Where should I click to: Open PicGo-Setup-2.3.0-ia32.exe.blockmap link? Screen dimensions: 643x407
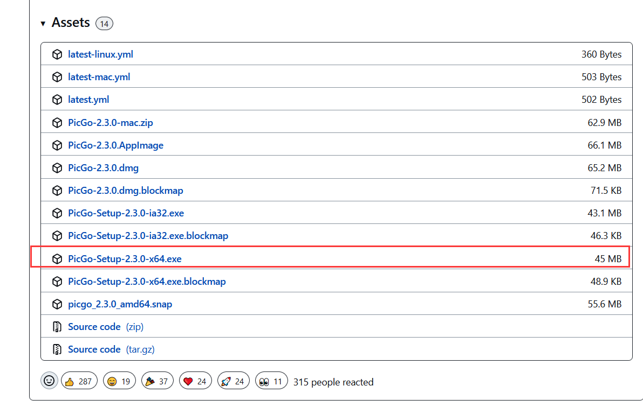(x=148, y=236)
